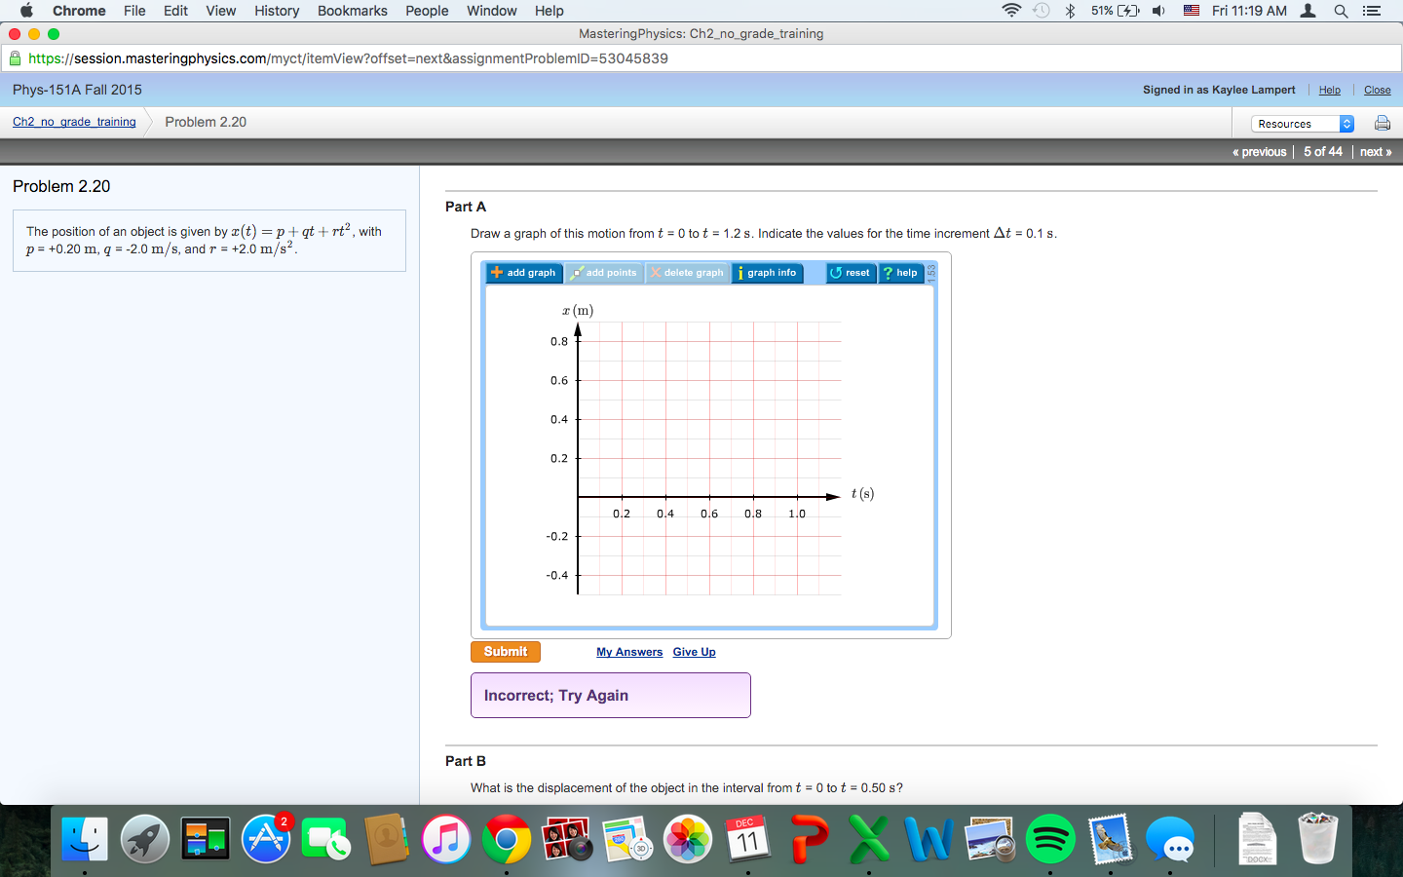Screen dimensions: 1403x877
Task: Open PowerPoint from the dock
Action: (x=809, y=839)
